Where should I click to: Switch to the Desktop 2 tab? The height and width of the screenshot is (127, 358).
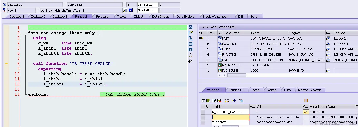[x=38, y=16]
